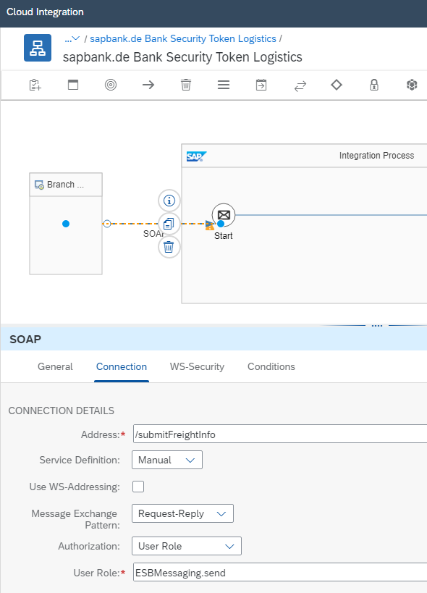Open the Persistence cubes palette icon
Image resolution: width=427 pixels, height=593 pixels.
pos(412,85)
